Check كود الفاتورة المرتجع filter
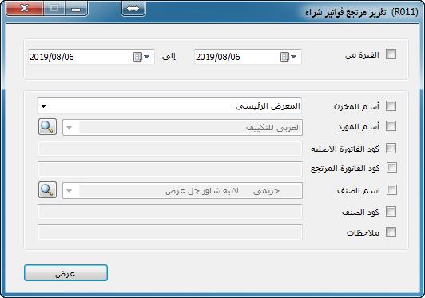This screenshot has height=298, width=425. pos(391,168)
